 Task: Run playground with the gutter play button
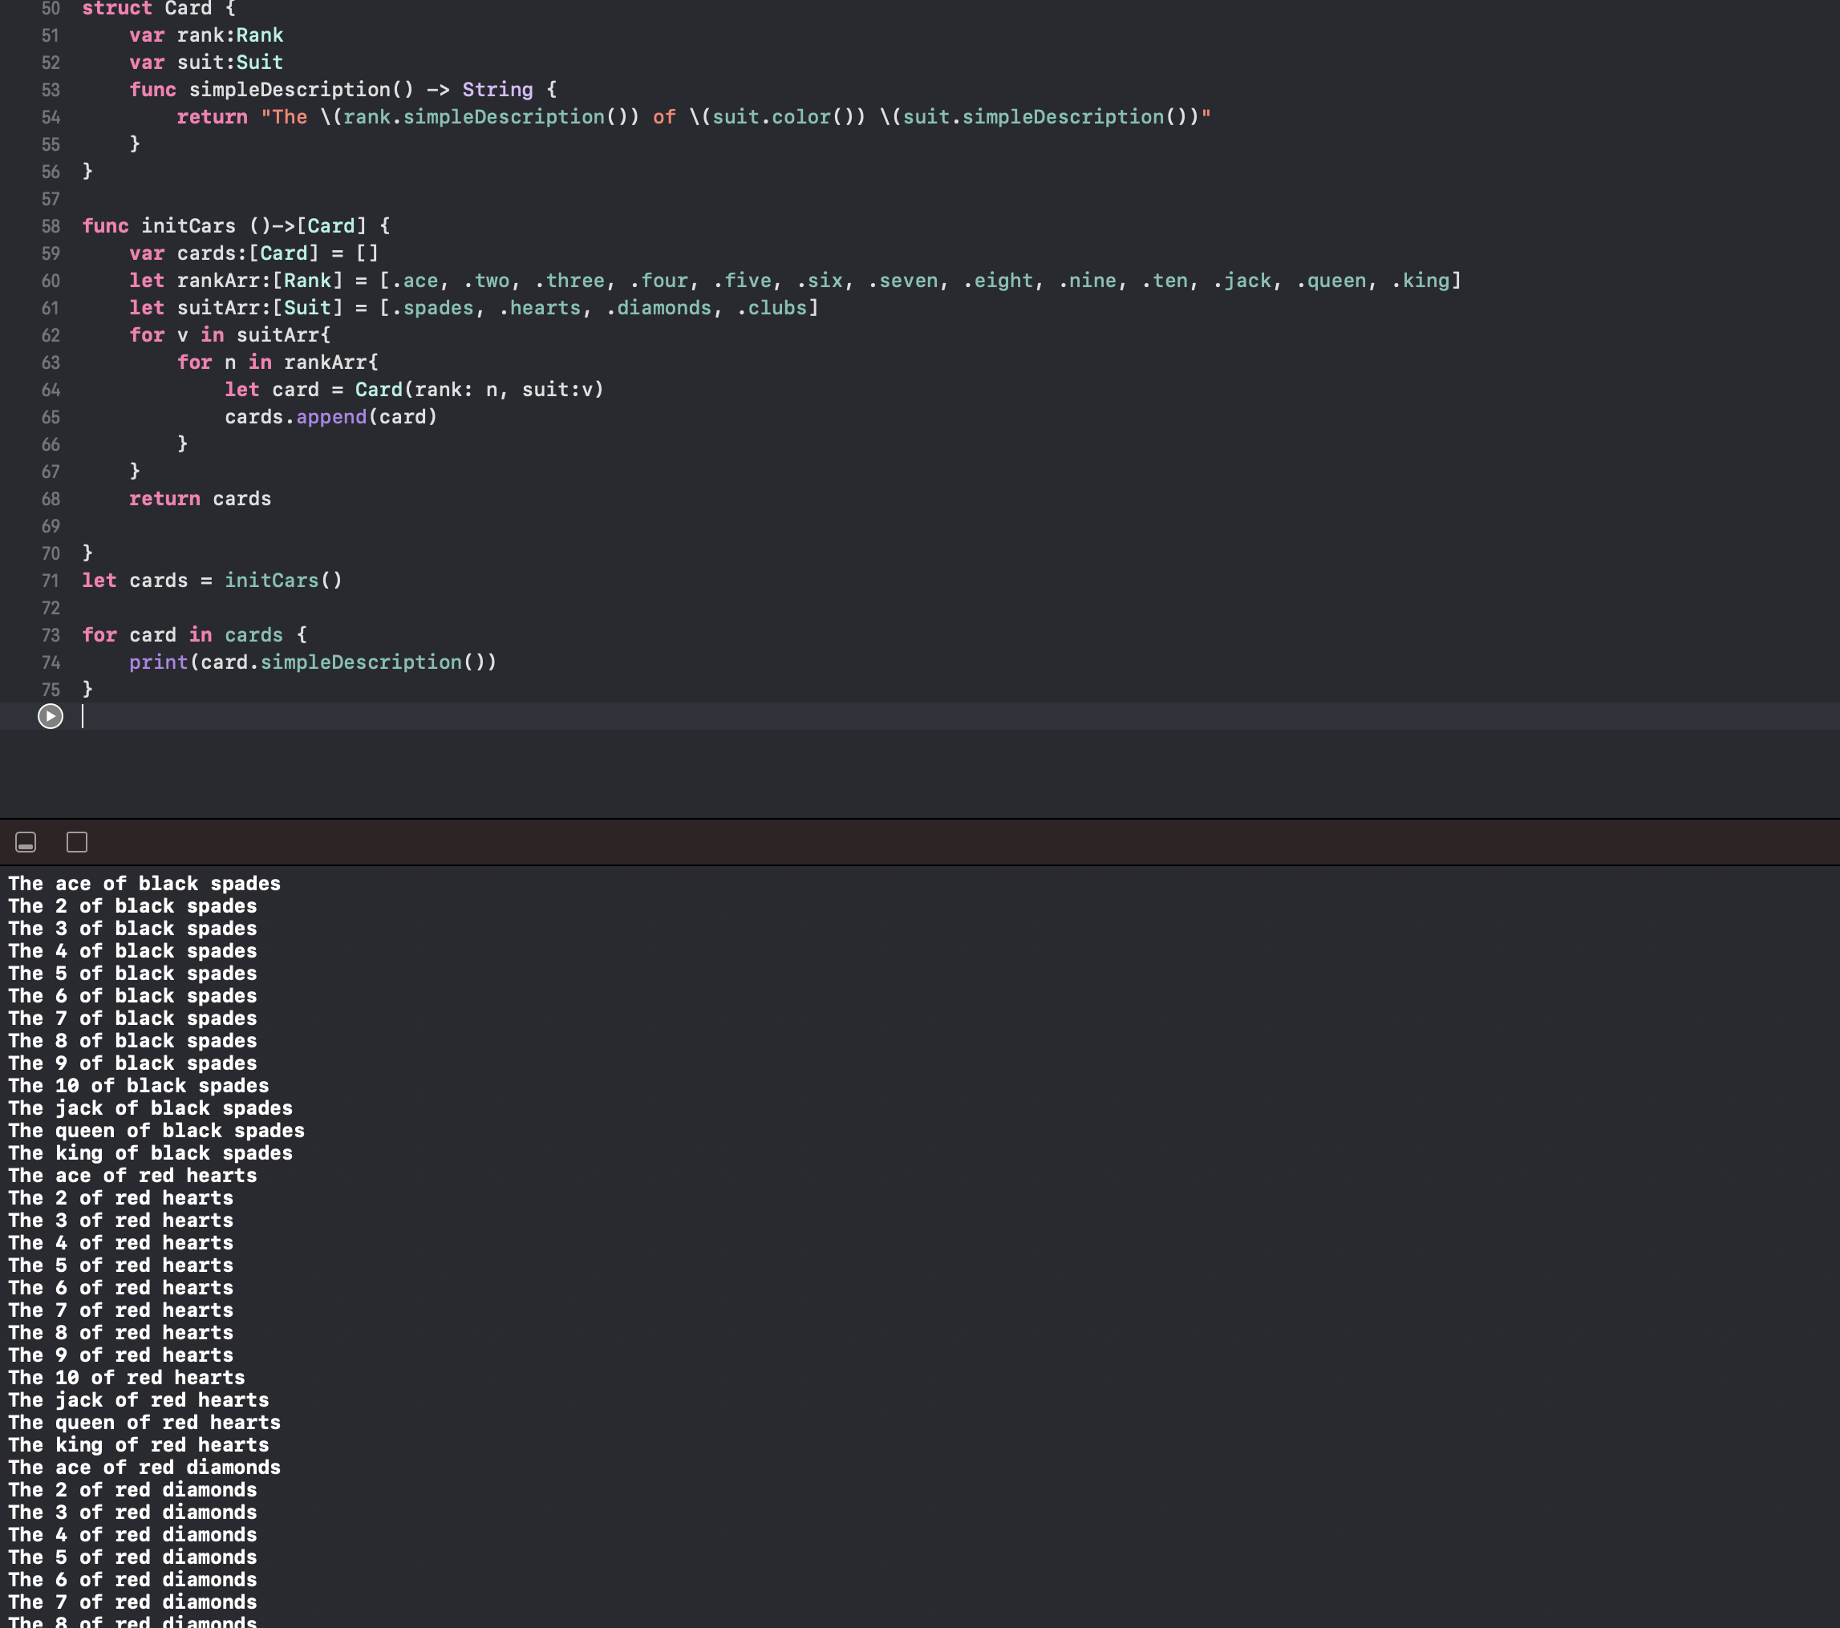point(51,716)
